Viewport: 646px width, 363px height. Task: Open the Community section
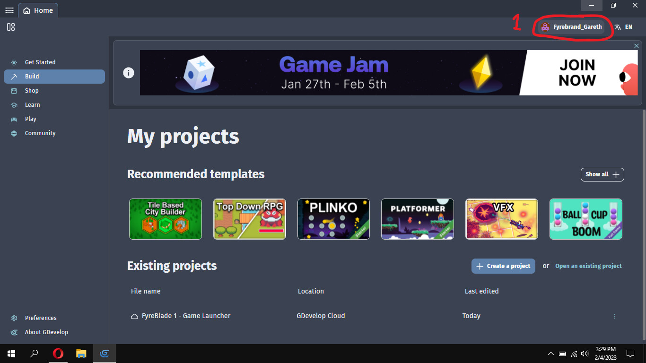(54, 133)
